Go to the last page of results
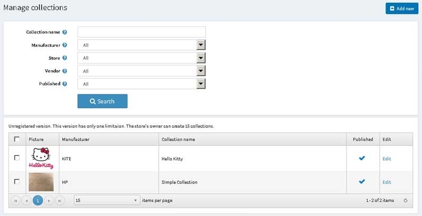Viewport: 422px width, 216px height. click(60, 200)
